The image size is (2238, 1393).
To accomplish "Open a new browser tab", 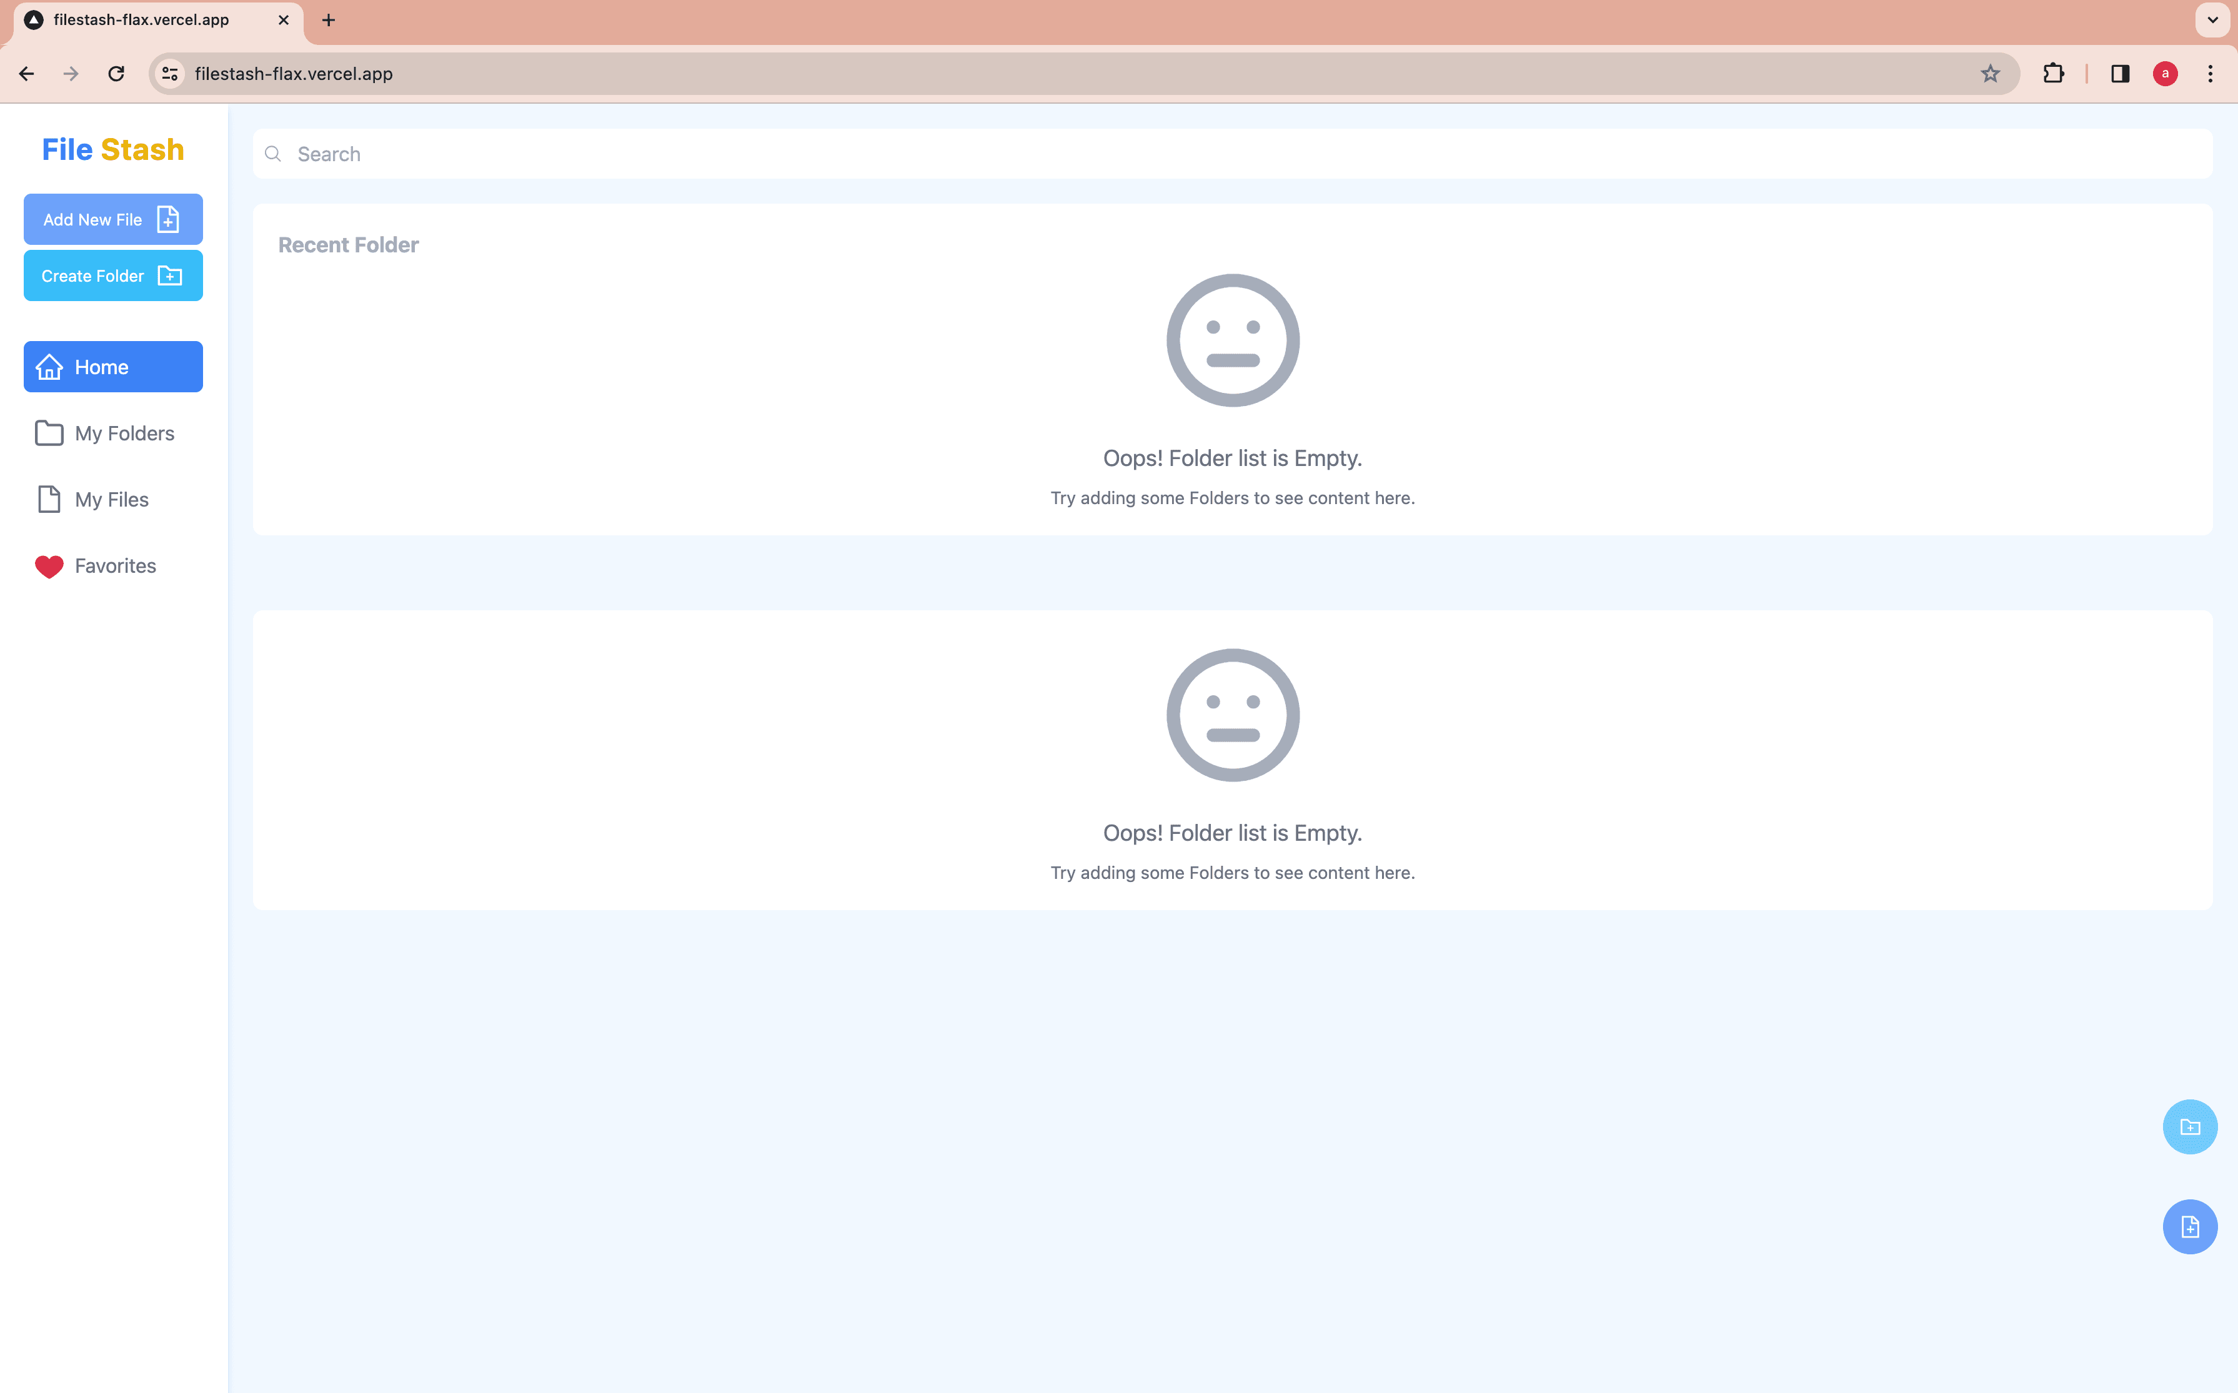I will coord(328,19).
